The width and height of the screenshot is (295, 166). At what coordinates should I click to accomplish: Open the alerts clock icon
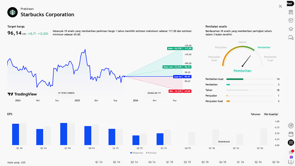tap(291, 20)
